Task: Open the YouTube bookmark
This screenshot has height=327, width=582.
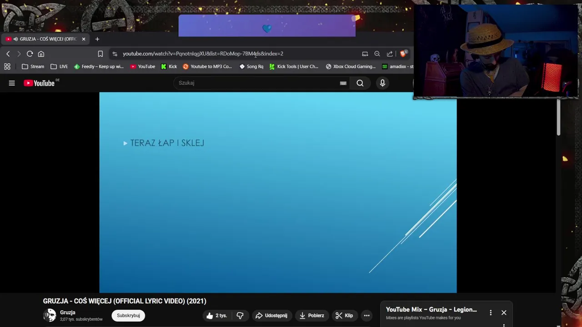Action: tap(143, 66)
